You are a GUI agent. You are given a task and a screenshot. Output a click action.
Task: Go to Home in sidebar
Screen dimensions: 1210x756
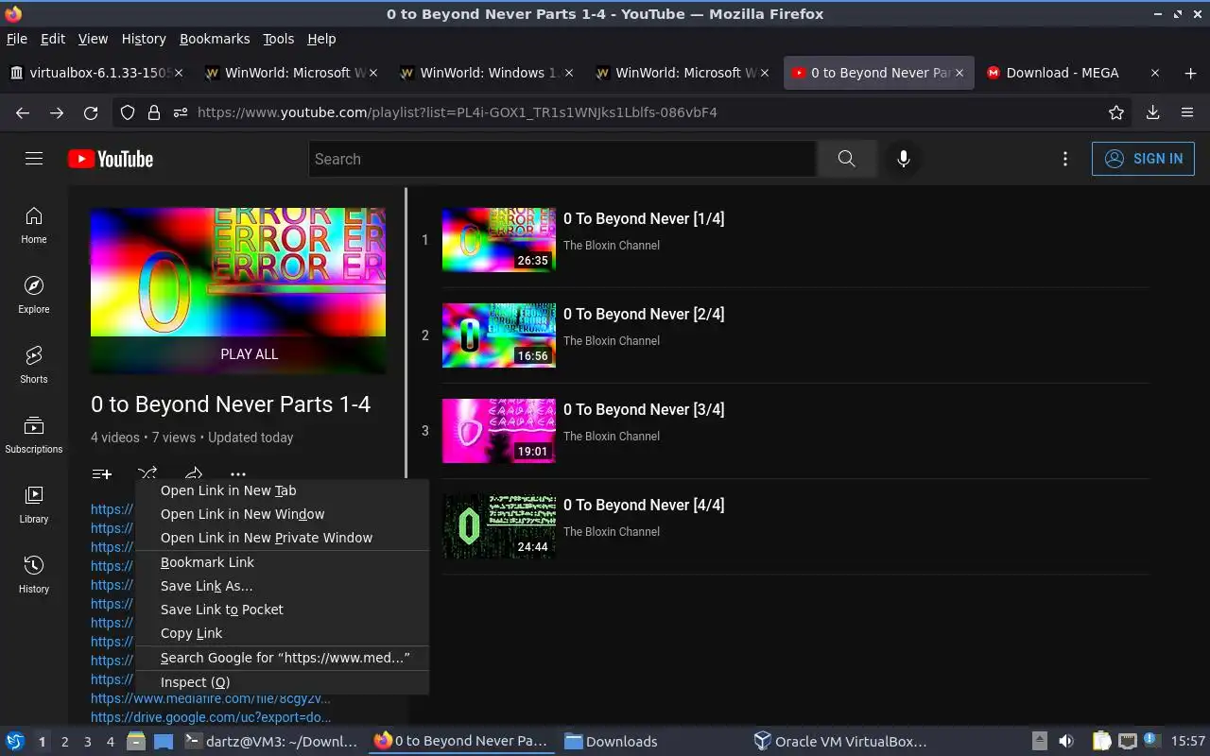click(34, 226)
